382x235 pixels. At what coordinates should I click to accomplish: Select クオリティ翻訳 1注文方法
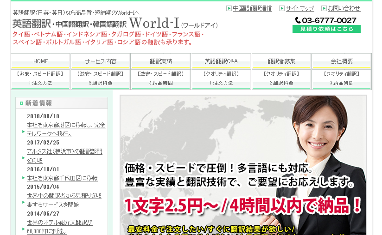(221, 79)
